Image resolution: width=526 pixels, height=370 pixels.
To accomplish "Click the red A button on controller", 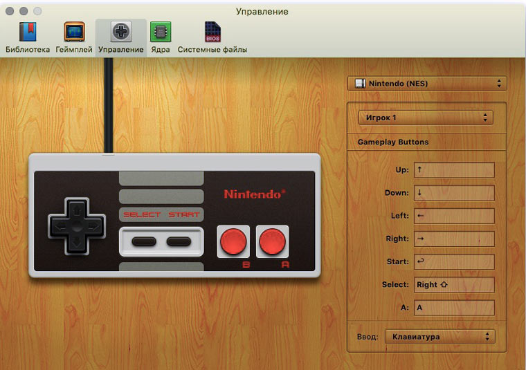I will point(272,241).
